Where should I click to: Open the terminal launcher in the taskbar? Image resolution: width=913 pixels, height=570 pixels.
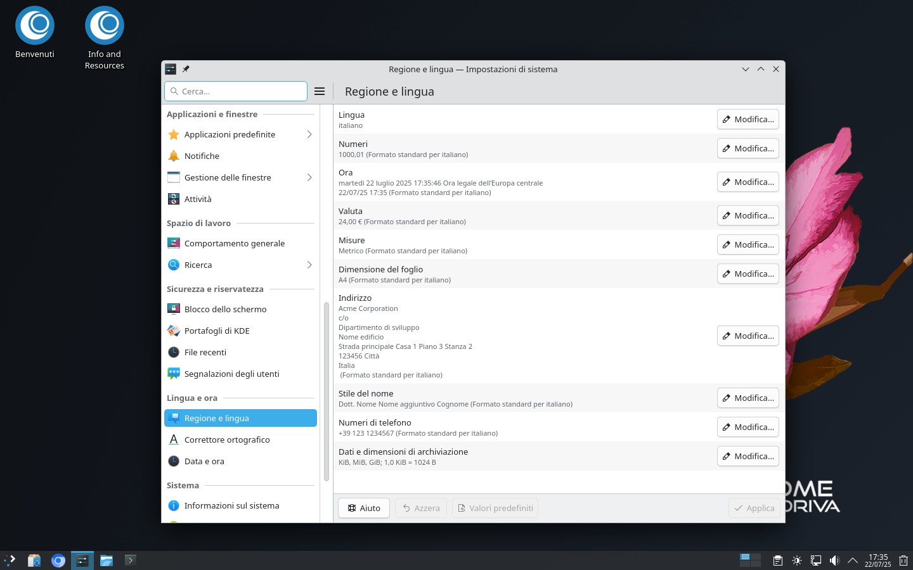tap(130, 560)
